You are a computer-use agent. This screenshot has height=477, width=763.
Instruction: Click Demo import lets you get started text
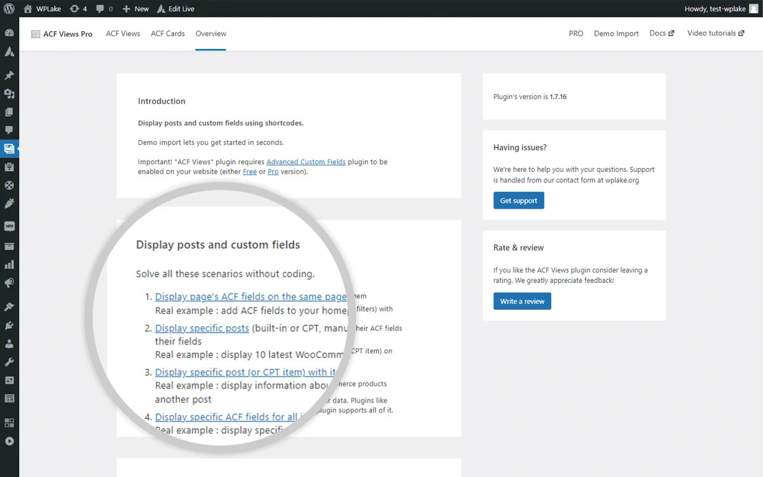pos(211,142)
